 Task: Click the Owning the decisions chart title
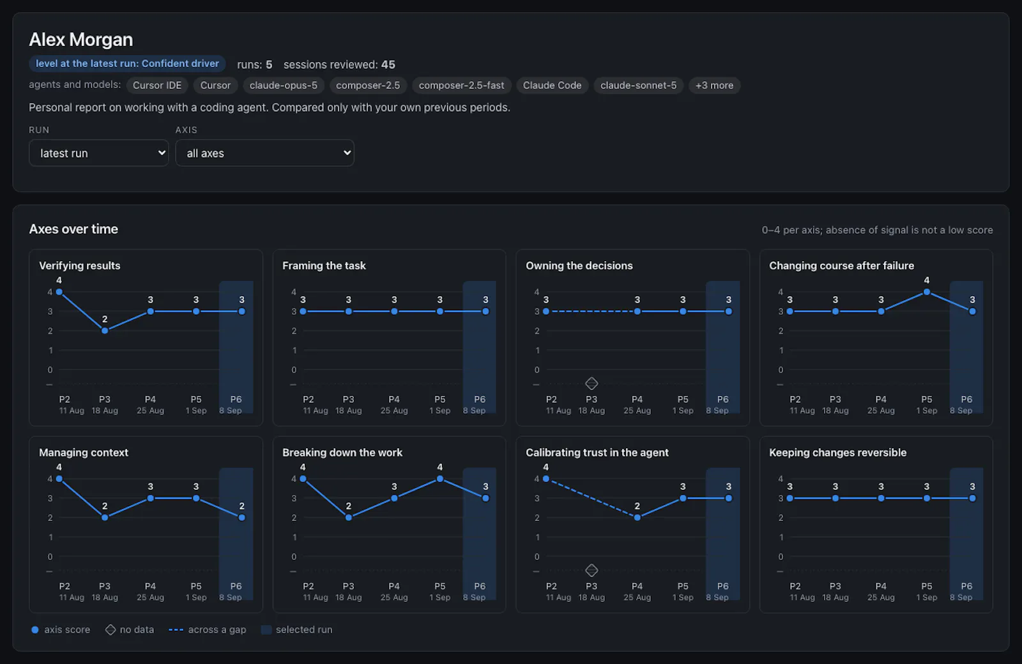pos(579,266)
